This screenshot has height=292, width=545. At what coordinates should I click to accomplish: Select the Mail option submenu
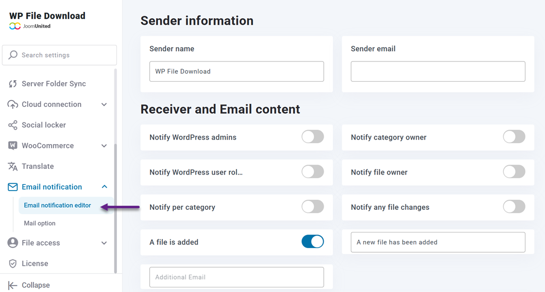coord(40,223)
